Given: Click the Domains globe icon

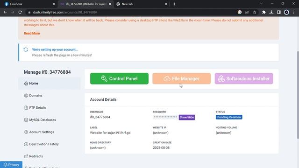Looking at the screenshot, I should (x=26, y=95).
